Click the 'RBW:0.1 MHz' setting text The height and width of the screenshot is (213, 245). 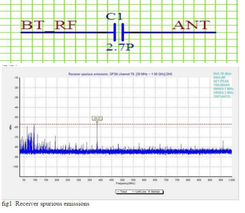[x=223, y=89]
